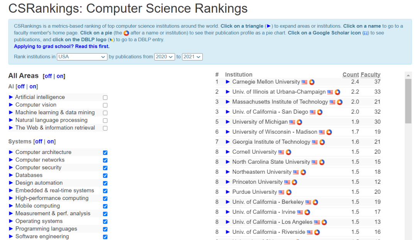Open pie chart for Northeastern University
Screen dimensions: 417x240
[303, 172]
